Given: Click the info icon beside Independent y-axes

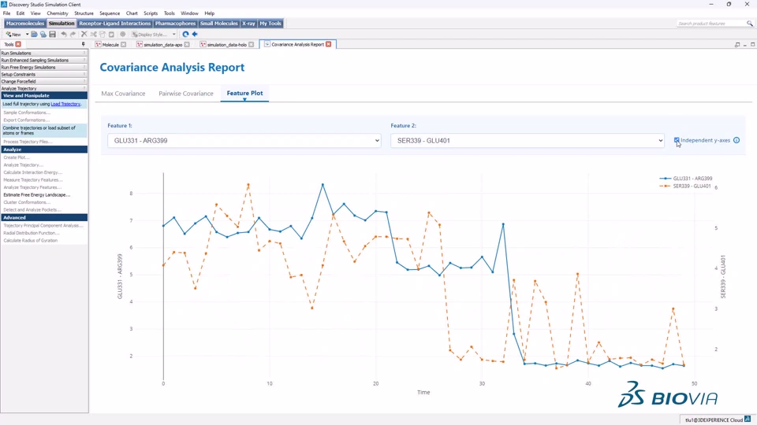Looking at the screenshot, I should (x=736, y=140).
